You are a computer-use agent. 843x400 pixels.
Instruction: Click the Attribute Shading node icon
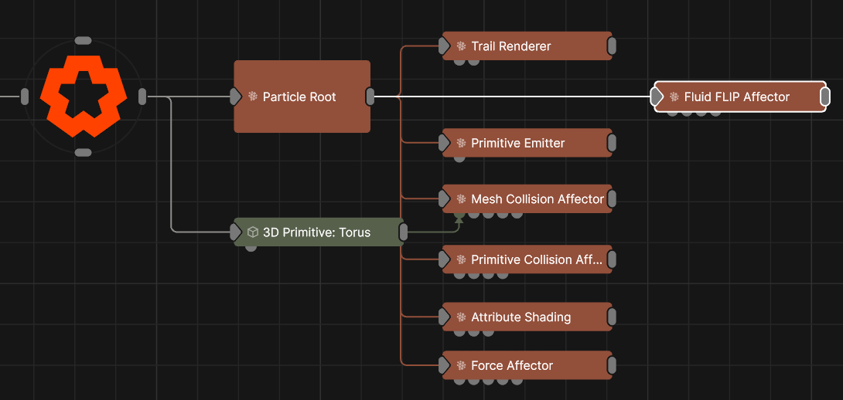click(461, 317)
